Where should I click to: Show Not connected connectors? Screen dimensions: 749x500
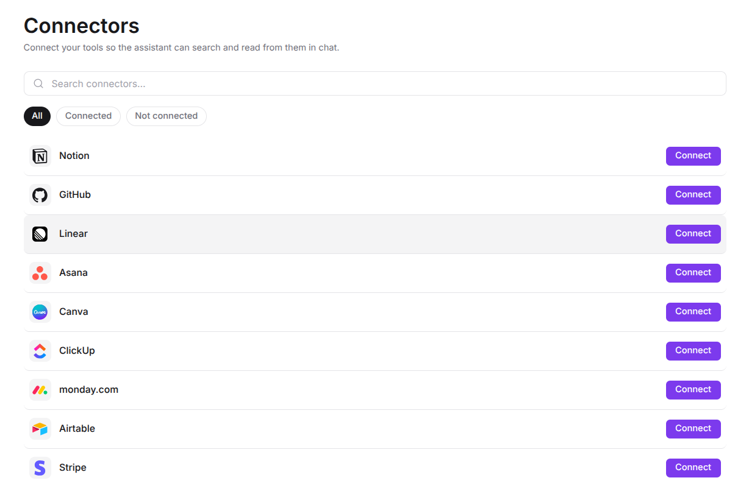(167, 116)
